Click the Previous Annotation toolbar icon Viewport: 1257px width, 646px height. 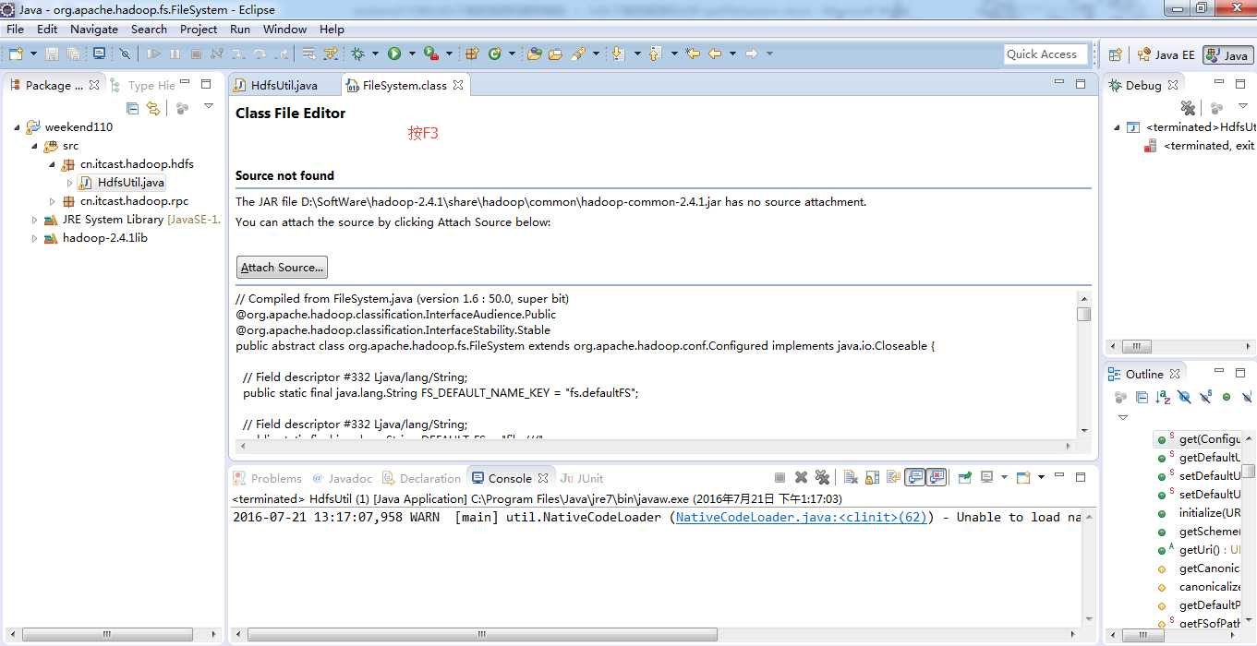tap(656, 54)
